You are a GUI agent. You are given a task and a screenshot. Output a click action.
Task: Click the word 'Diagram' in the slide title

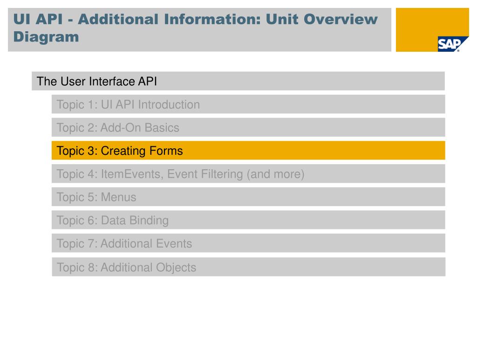(x=46, y=36)
